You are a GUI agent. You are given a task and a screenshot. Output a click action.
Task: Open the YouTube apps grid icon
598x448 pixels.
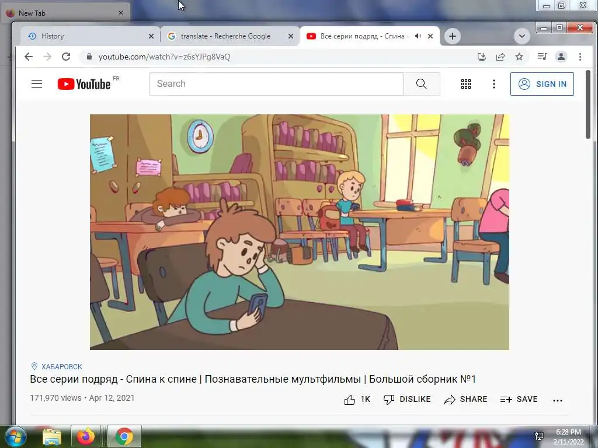[465, 84]
